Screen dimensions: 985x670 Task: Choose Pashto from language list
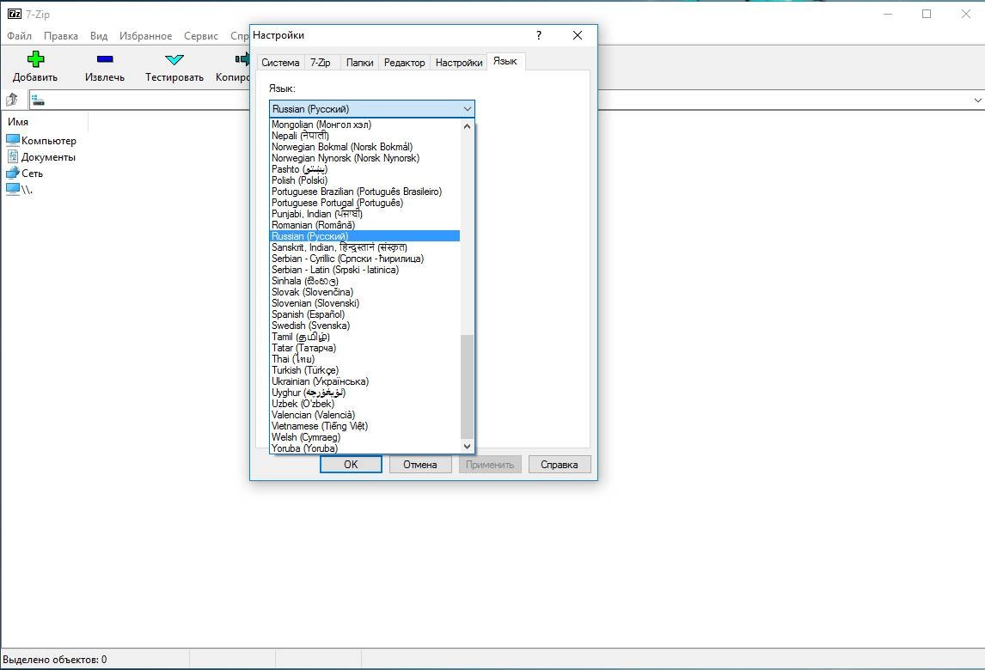[x=364, y=169]
